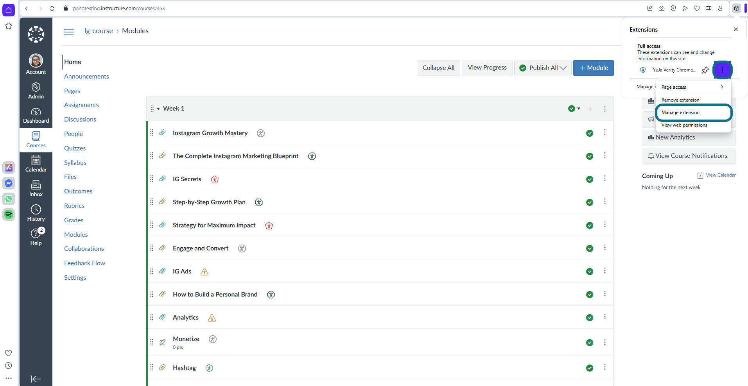Pin the YuJa Verity Chrome extension

tap(705, 70)
